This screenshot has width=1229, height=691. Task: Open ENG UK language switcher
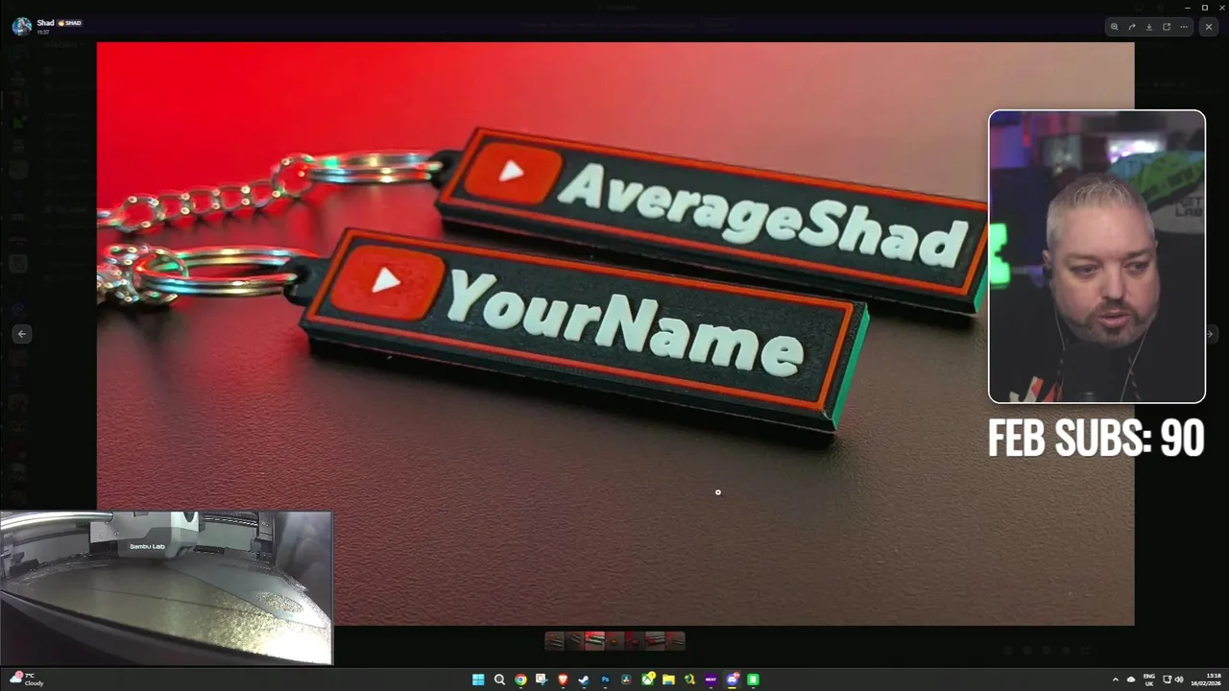pos(1149,679)
